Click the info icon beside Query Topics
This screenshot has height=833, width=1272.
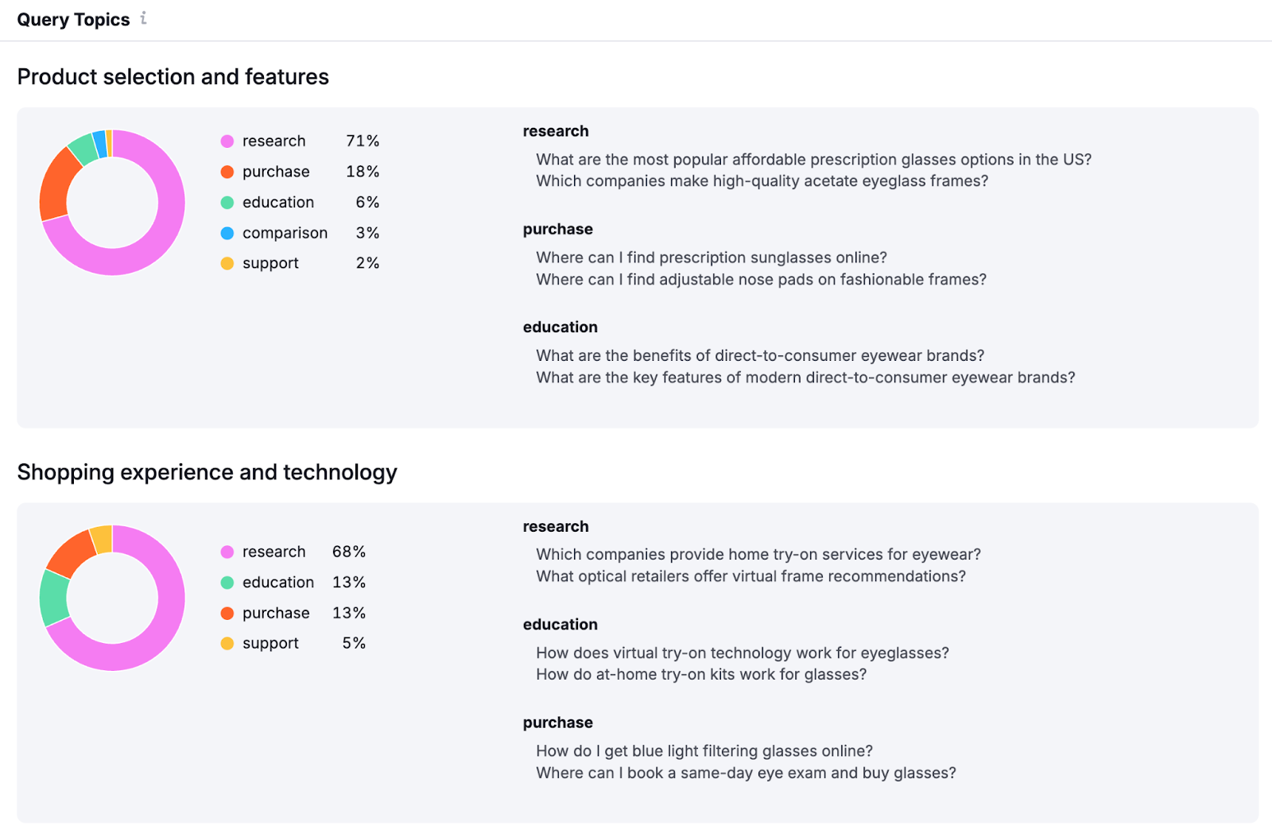click(x=143, y=18)
